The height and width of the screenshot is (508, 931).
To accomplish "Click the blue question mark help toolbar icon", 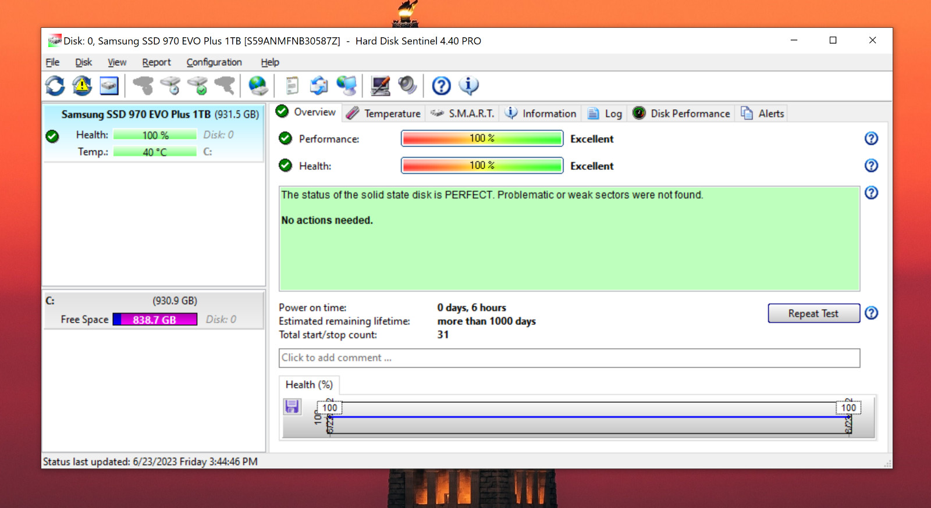I will click(441, 86).
